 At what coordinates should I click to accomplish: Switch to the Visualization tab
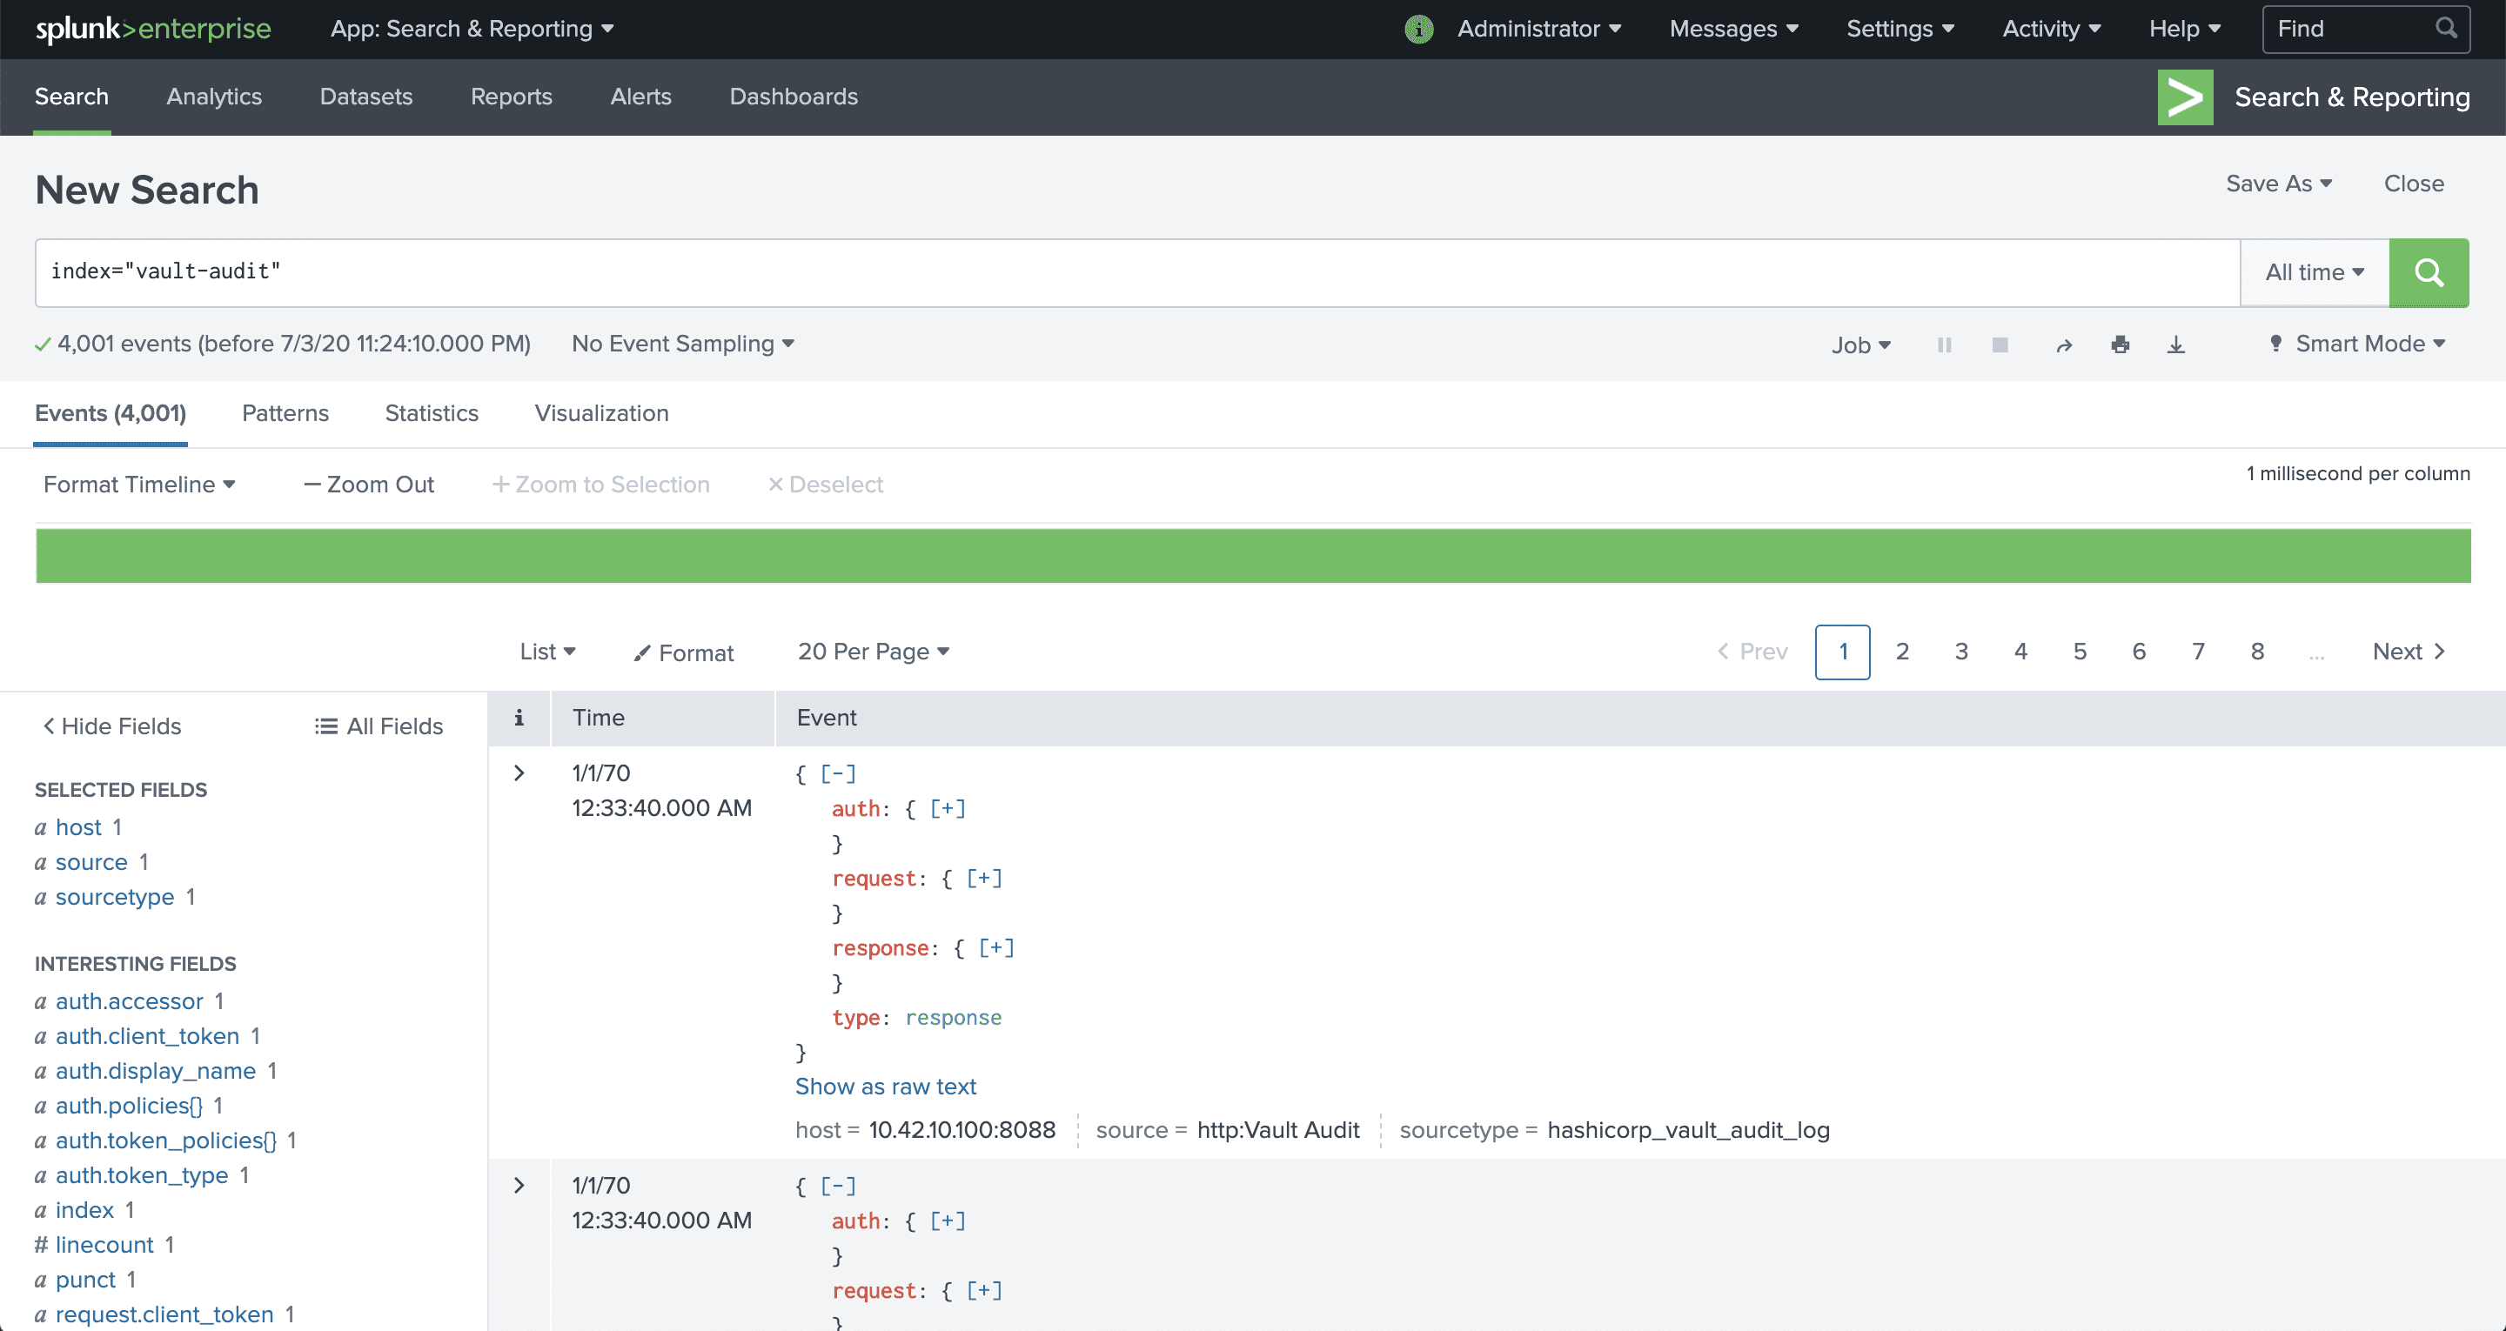[x=601, y=412]
